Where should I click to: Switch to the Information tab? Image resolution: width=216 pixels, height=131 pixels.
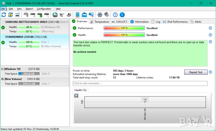[x=139, y=21]
